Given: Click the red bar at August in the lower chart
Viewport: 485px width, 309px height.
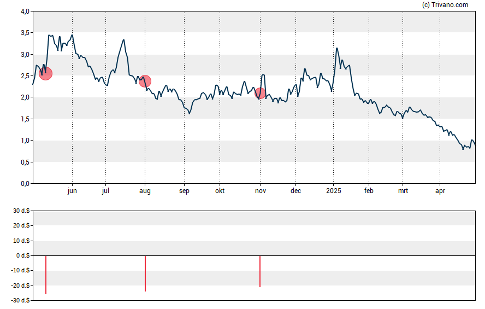Looking at the screenshot, I should pos(145,273).
